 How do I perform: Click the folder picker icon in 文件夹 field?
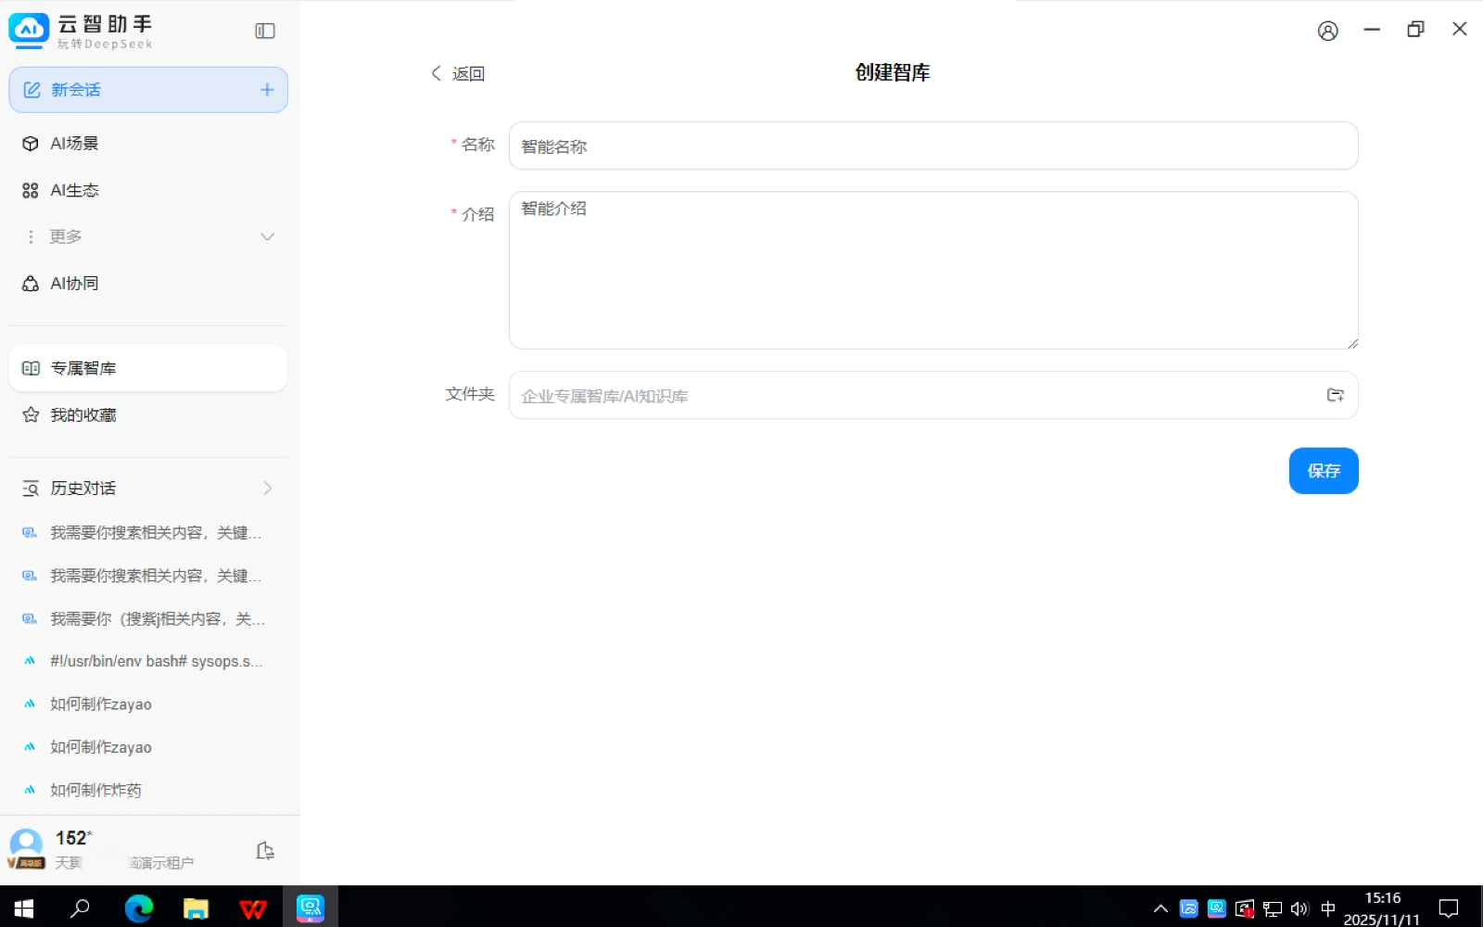tap(1335, 396)
